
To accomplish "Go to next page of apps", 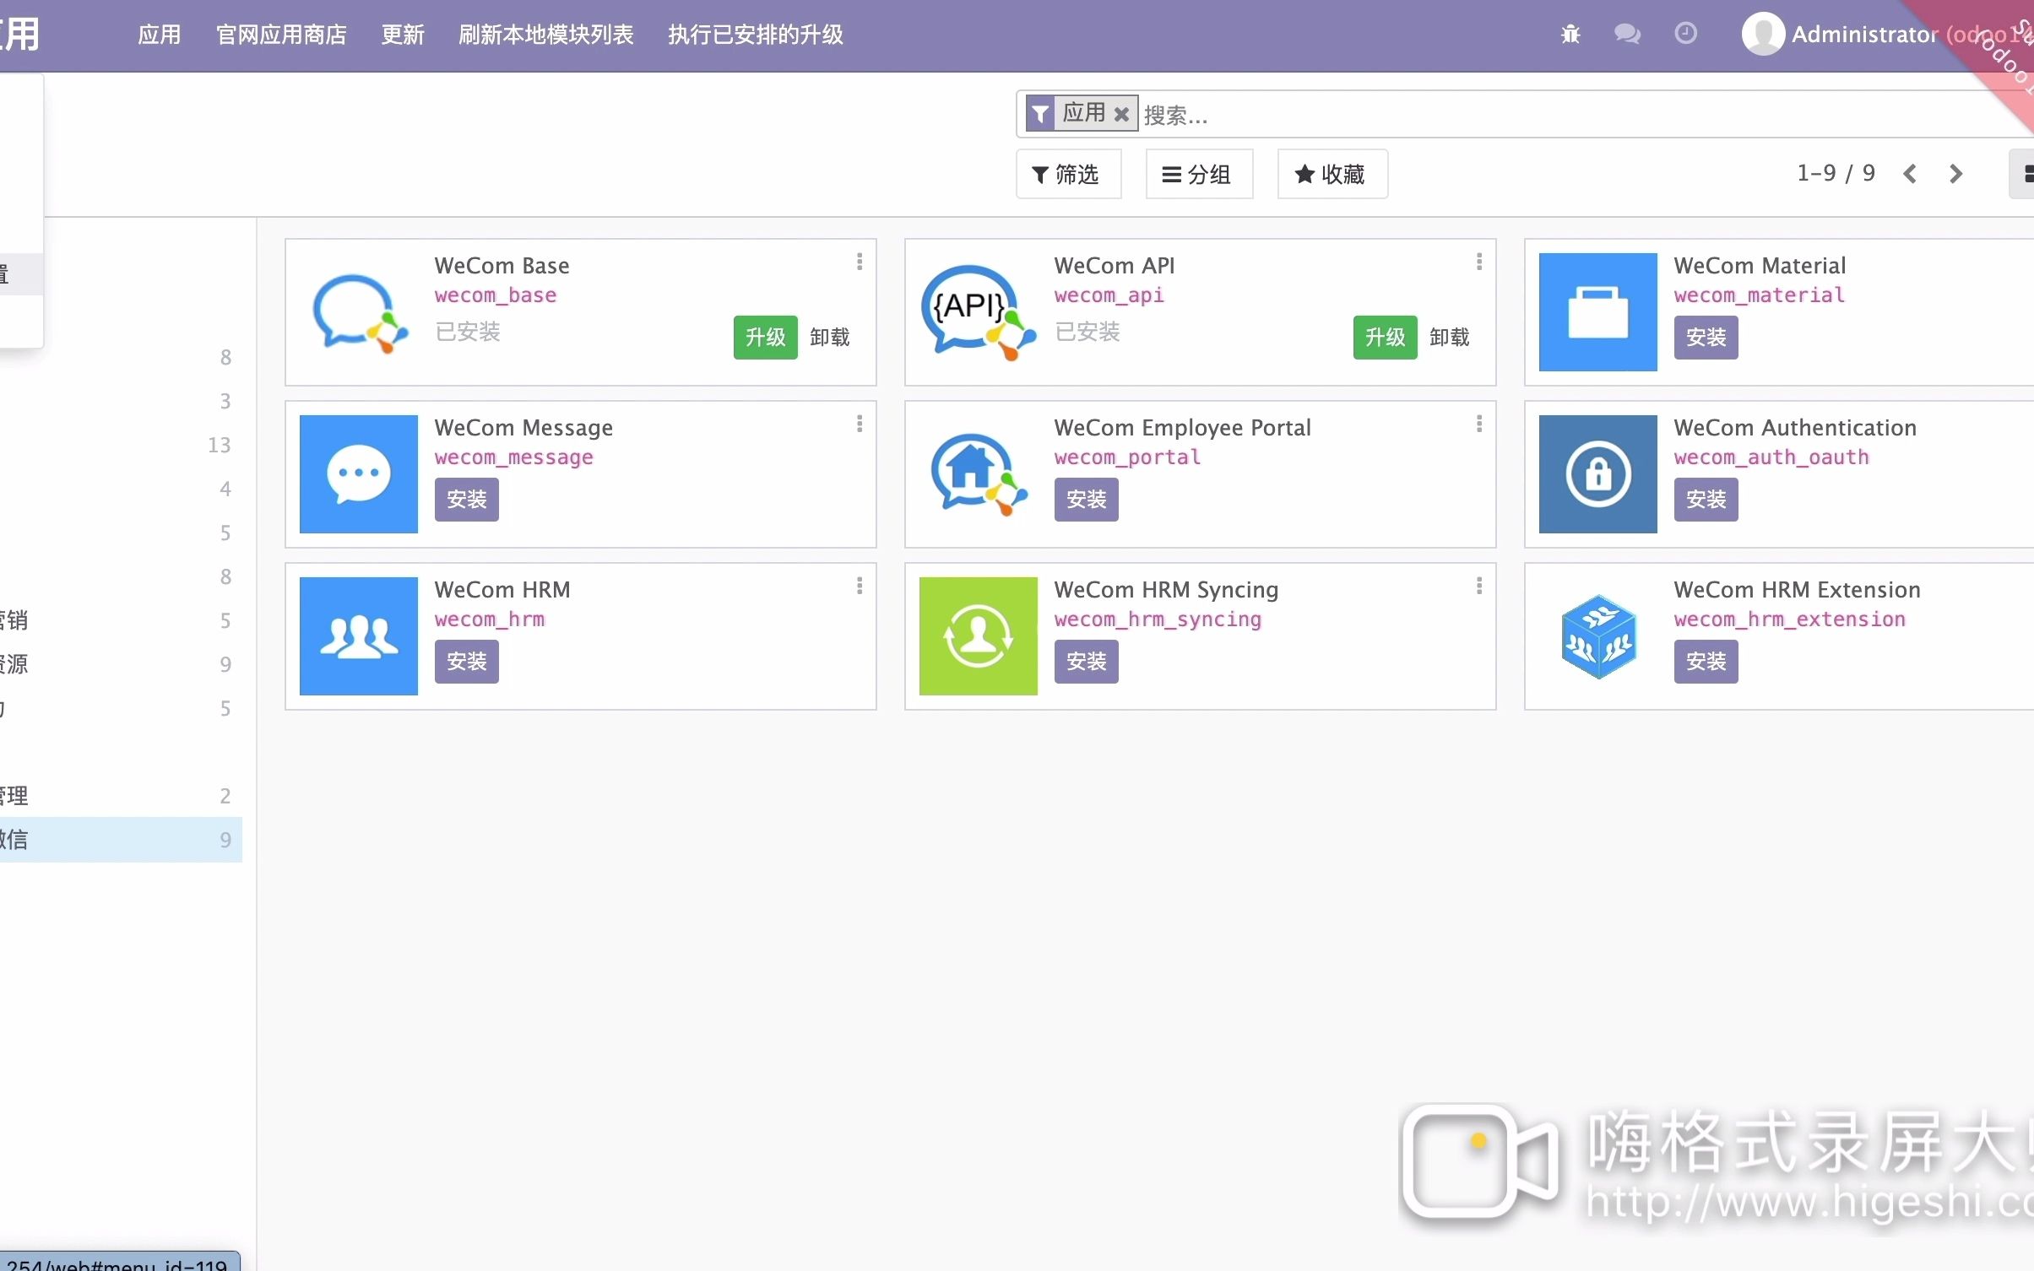I will 1955,174.
